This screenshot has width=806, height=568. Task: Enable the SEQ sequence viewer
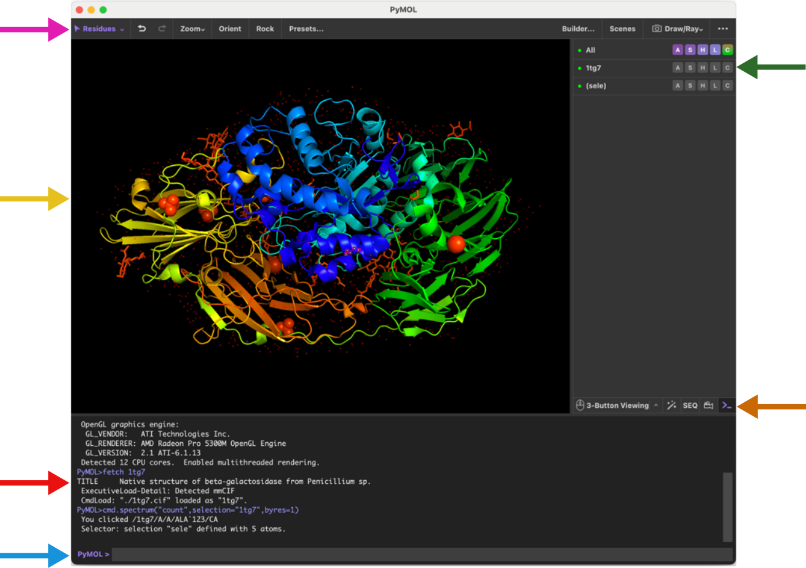tap(690, 405)
